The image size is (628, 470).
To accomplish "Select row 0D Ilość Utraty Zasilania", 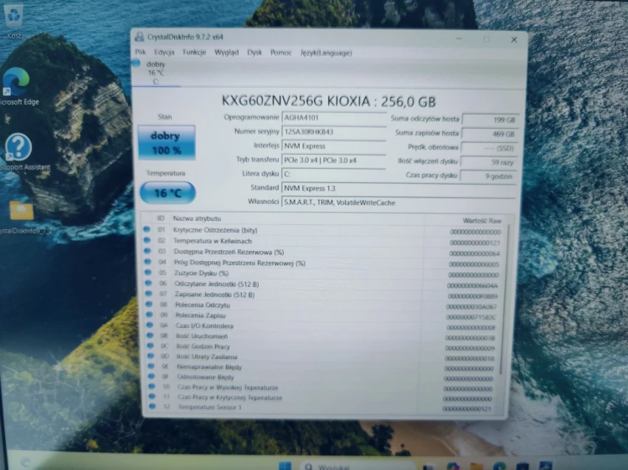I will point(322,357).
